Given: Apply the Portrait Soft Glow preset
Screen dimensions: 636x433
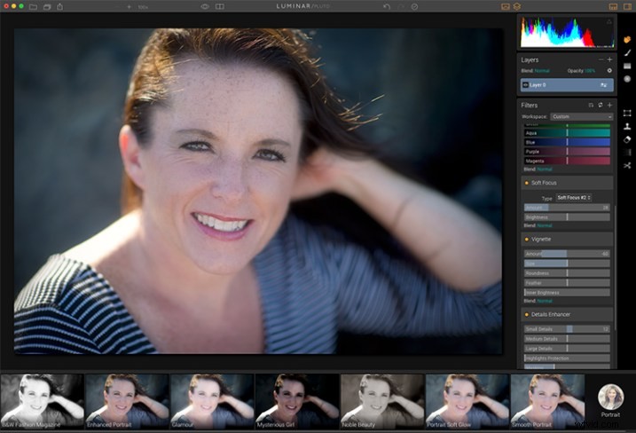Looking at the screenshot, I should coord(467,401).
